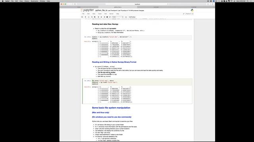Viewport: 254px width, 142px height.
Task: Reload the page from the address bar
Action: point(168,4)
